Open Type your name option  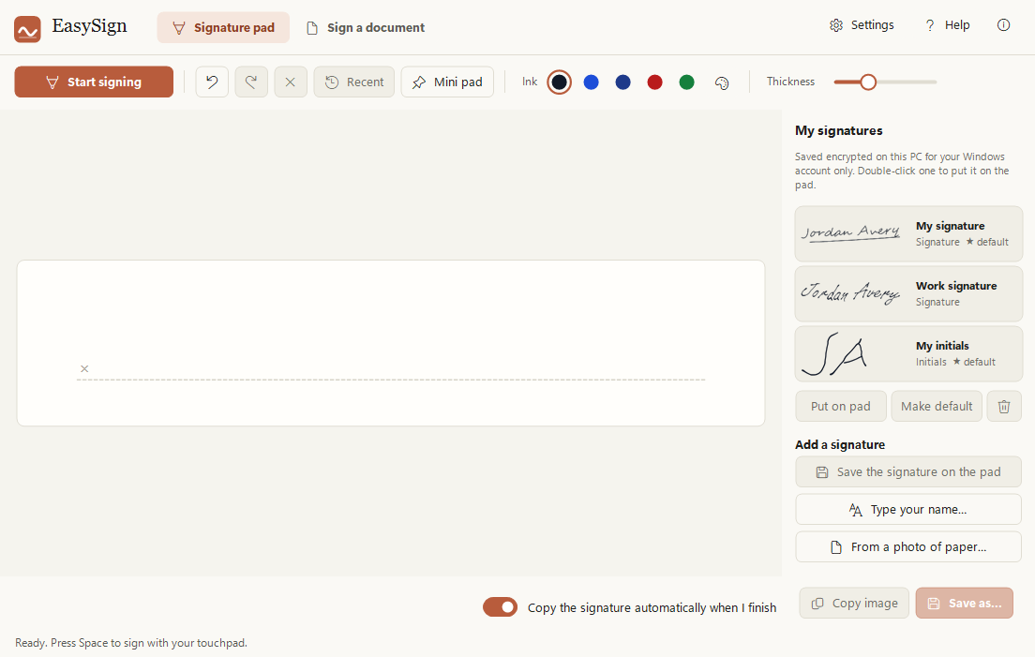point(908,509)
